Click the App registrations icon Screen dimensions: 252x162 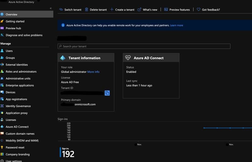[x=2, y=99]
